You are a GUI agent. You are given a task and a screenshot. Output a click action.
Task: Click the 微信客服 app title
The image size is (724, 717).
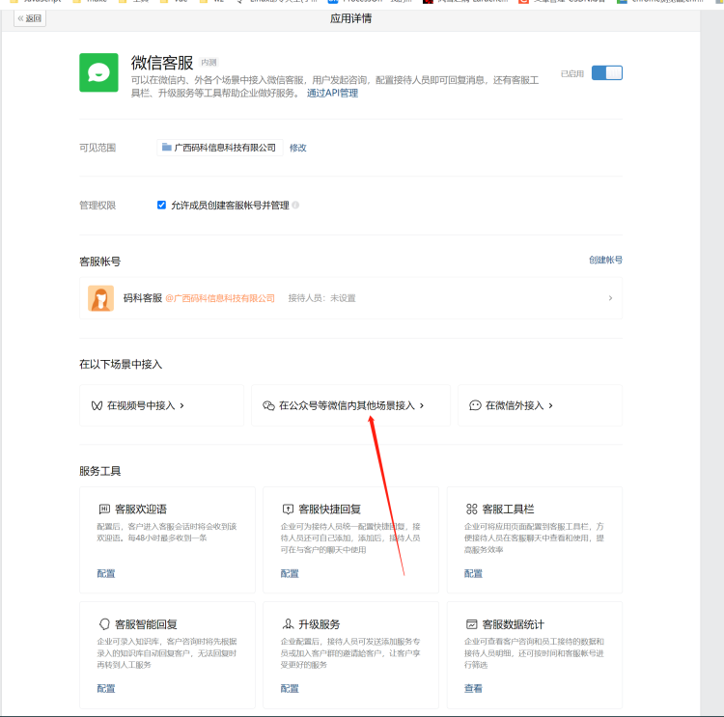click(x=162, y=63)
